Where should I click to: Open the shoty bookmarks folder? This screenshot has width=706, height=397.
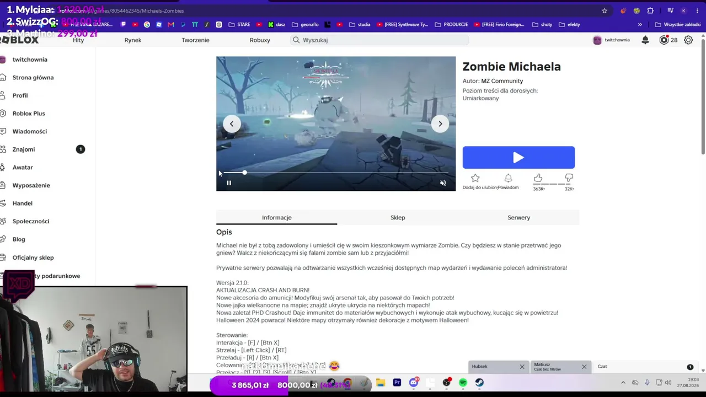(542, 24)
